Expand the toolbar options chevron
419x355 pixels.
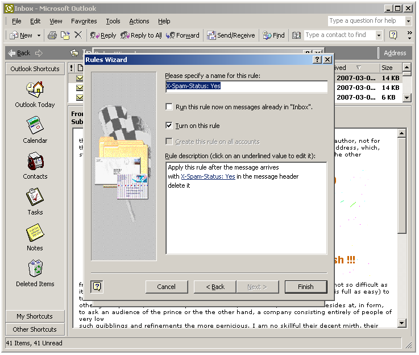[x=409, y=35]
